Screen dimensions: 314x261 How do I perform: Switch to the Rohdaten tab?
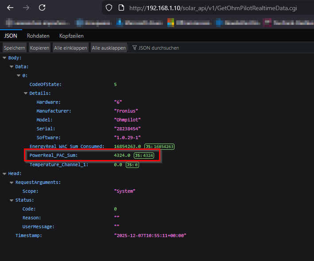coord(38,36)
